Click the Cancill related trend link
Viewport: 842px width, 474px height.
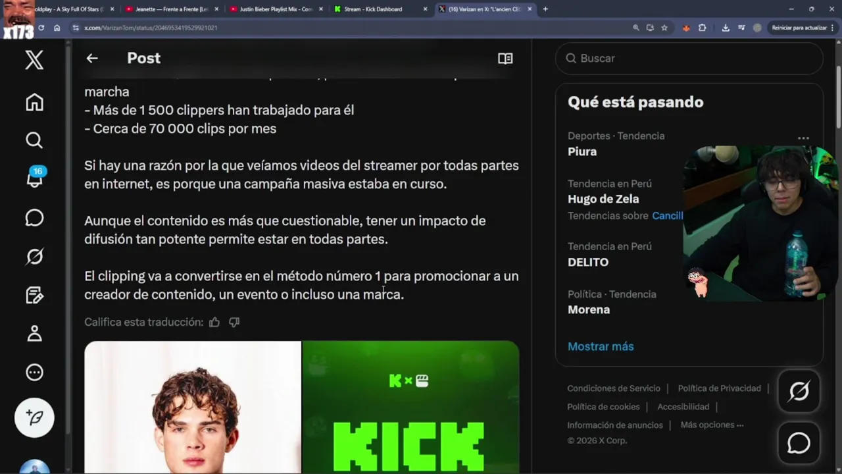click(x=667, y=216)
